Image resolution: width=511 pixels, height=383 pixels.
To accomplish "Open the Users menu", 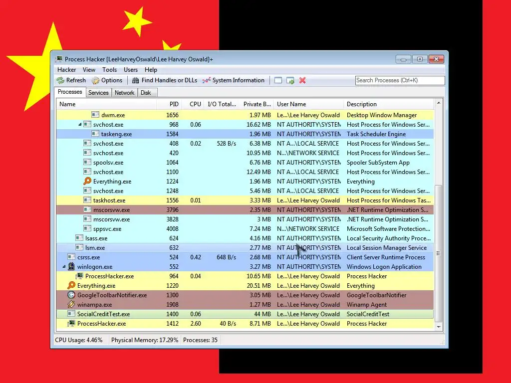I will [x=131, y=70].
